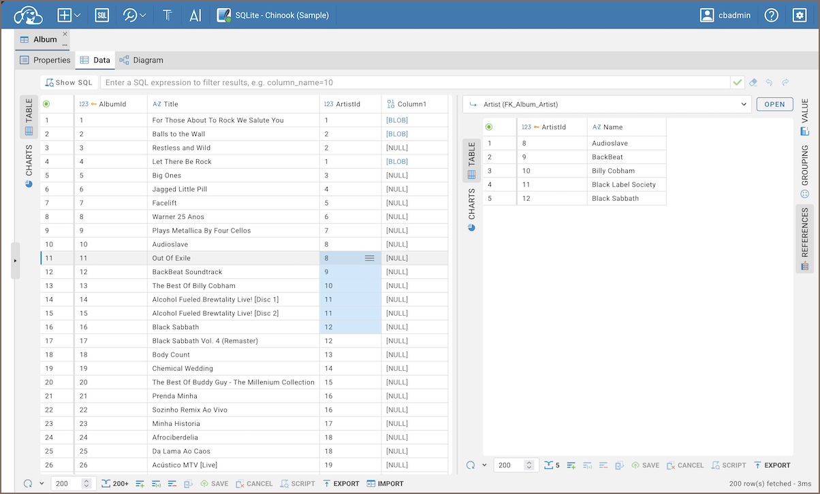The width and height of the screenshot is (820, 494).
Task: Open the search tools dropdown
Action: (134, 15)
